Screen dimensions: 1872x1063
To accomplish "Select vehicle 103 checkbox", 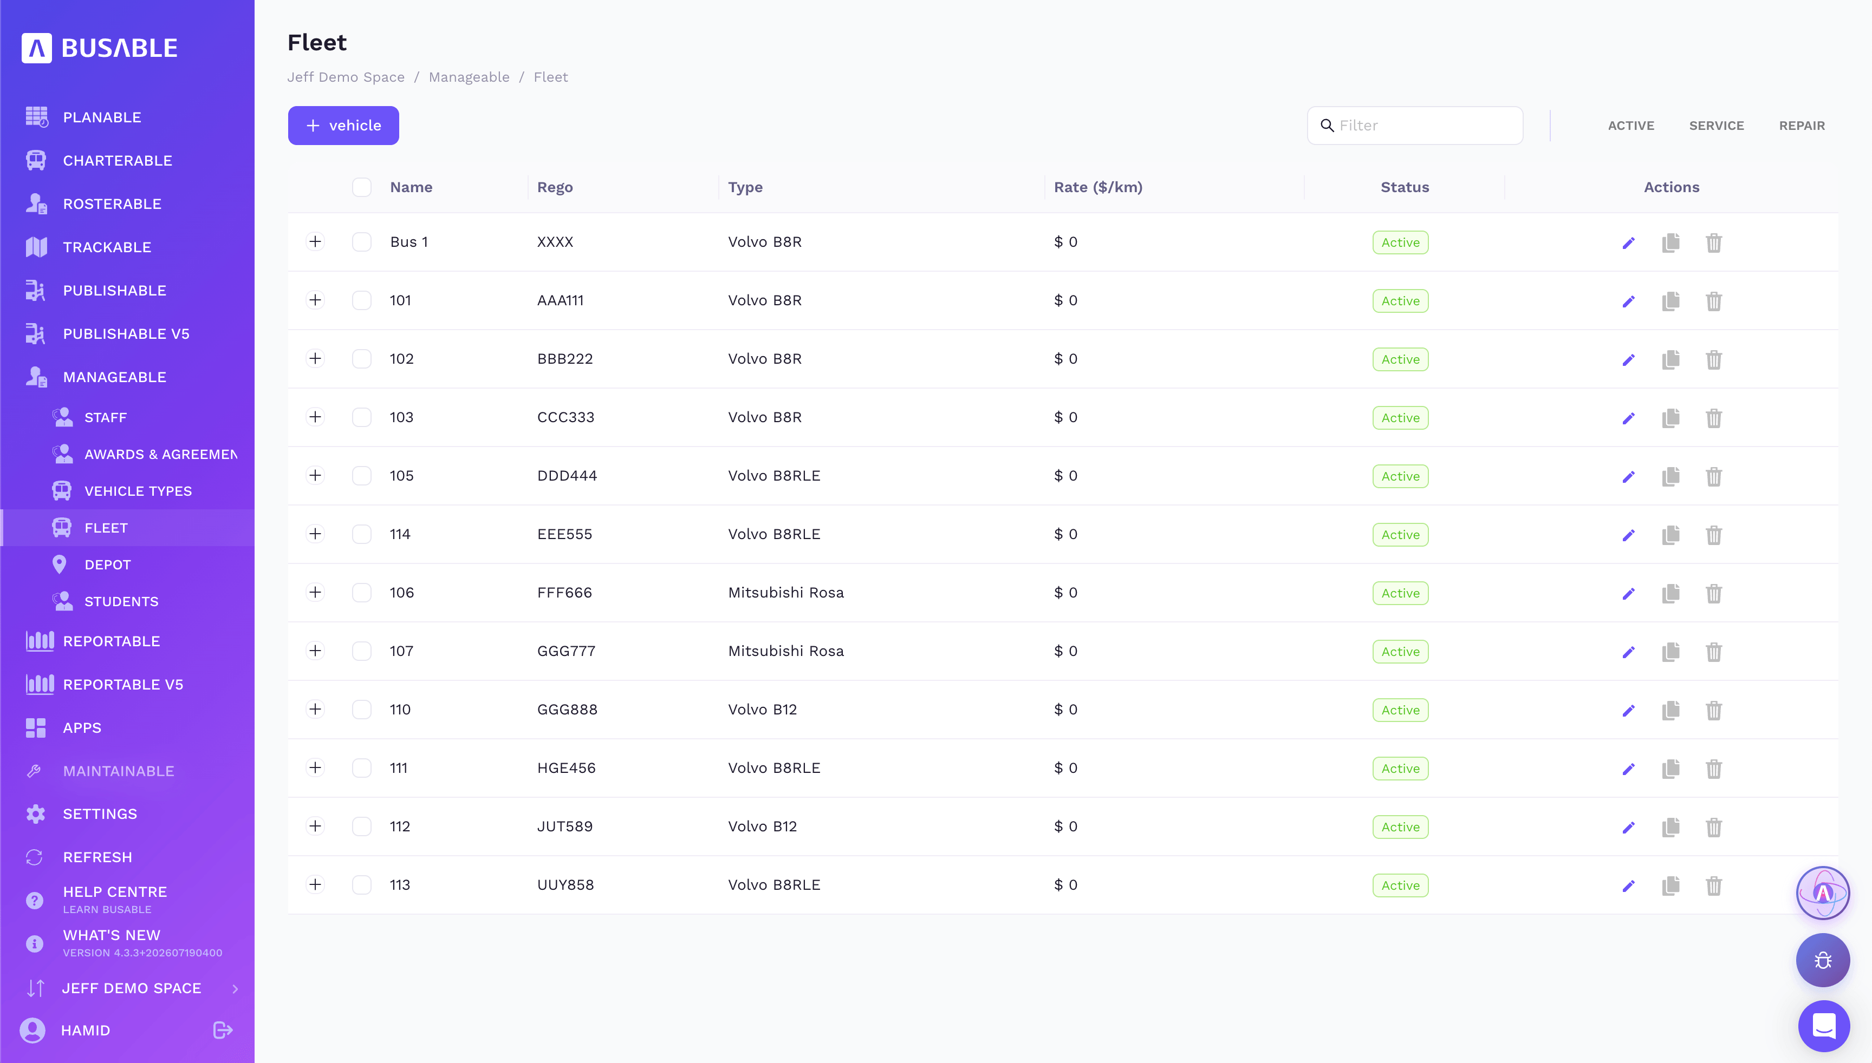I will [362, 417].
